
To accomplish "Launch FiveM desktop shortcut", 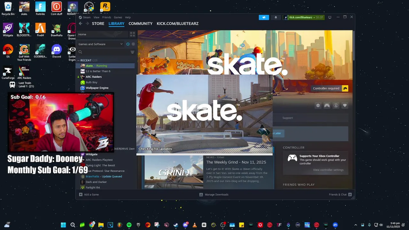I will [40, 30].
